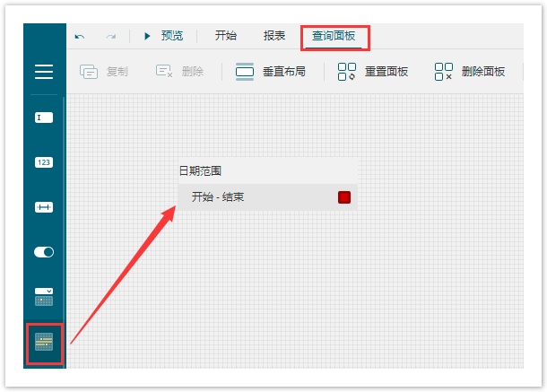Select the date range control icon
Image resolution: width=547 pixels, height=392 pixels.
(44, 342)
